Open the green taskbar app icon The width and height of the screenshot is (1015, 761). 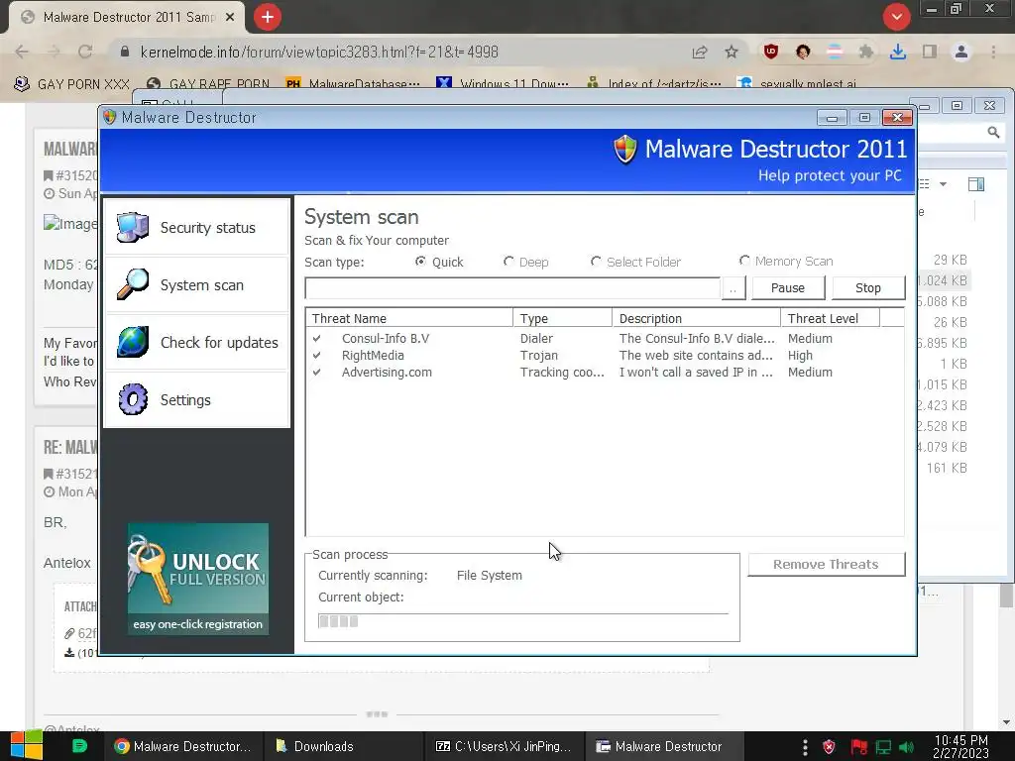79,746
